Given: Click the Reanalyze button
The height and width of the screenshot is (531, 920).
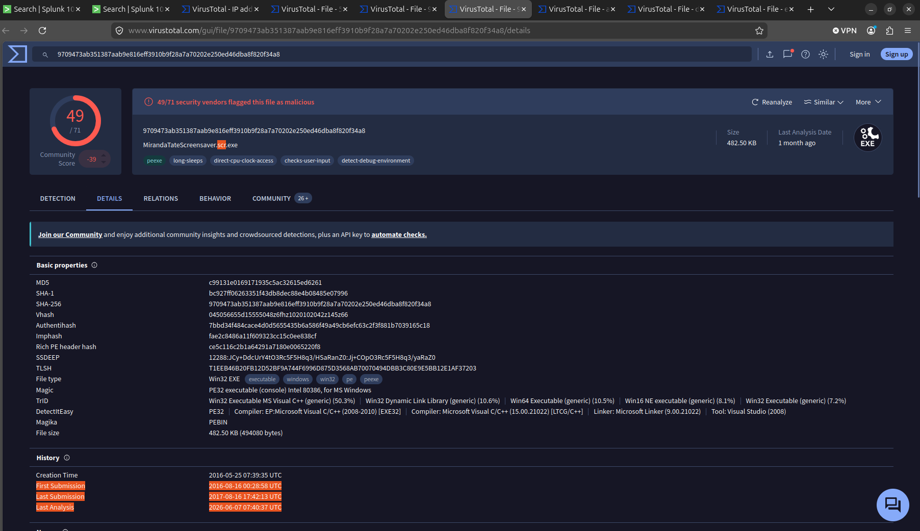Looking at the screenshot, I should [772, 102].
